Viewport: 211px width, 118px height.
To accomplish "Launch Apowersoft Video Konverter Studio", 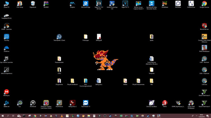I will [152, 5].
